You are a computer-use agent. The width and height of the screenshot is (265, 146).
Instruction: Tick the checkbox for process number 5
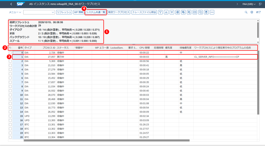(10, 74)
